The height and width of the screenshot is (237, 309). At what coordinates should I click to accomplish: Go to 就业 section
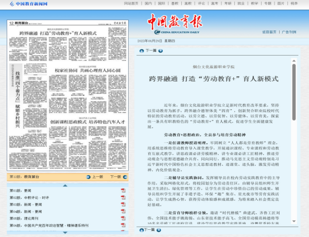pyautogui.click(x=241, y=4)
